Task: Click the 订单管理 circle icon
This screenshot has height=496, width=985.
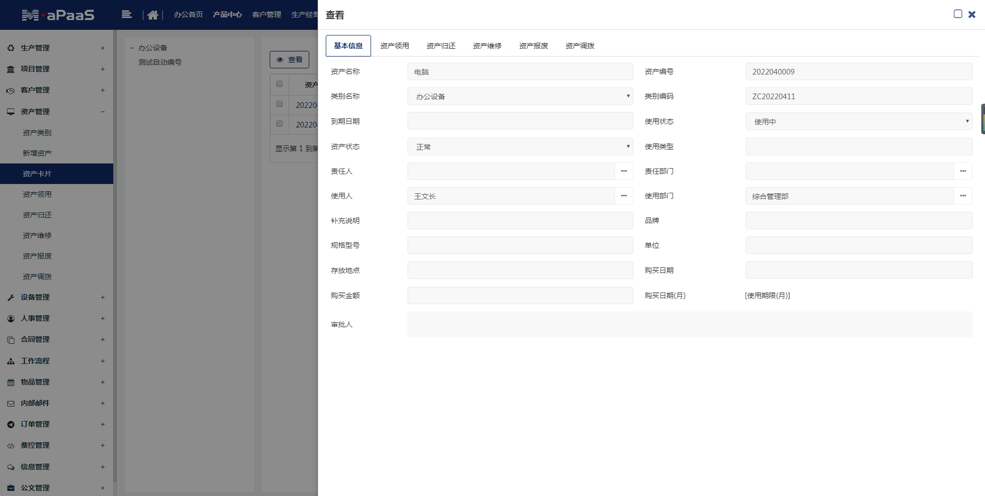Action: click(11, 425)
